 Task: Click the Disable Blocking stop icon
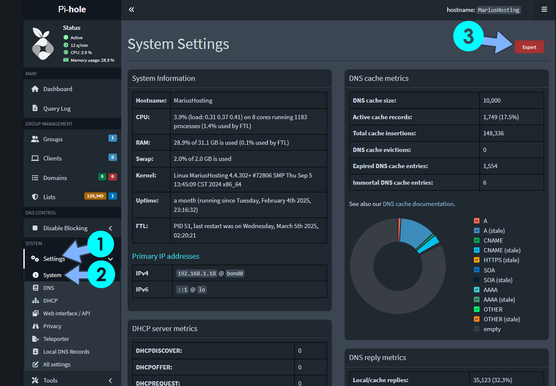coord(35,228)
